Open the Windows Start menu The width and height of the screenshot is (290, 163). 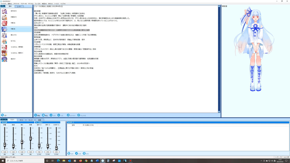tap(3, 161)
